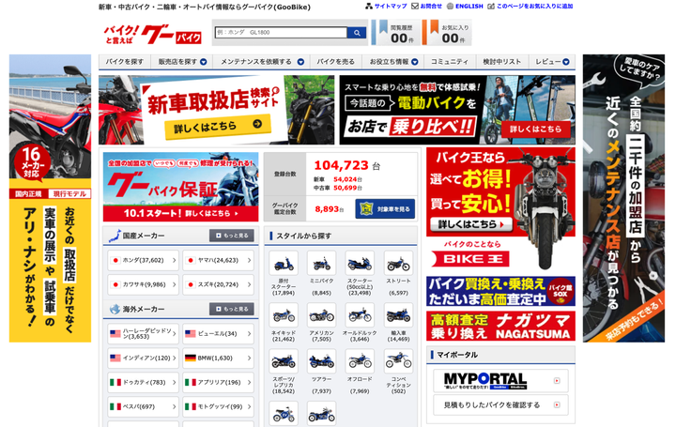Choose ツアラー style icon
676x427 pixels.
(322, 361)
